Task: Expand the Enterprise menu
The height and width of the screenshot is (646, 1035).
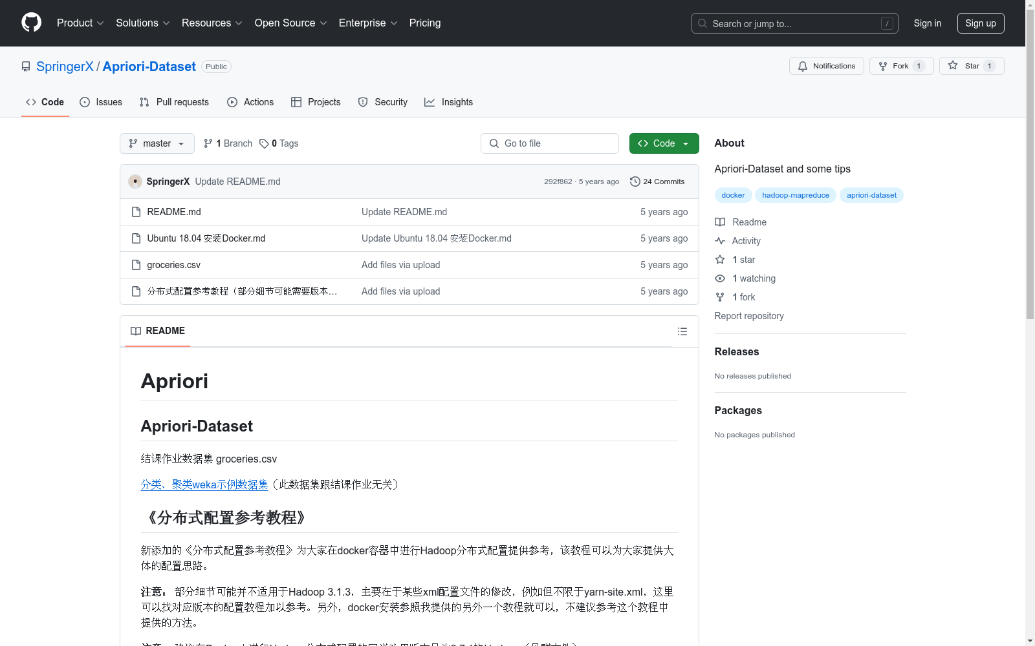Action: point(368,23)
